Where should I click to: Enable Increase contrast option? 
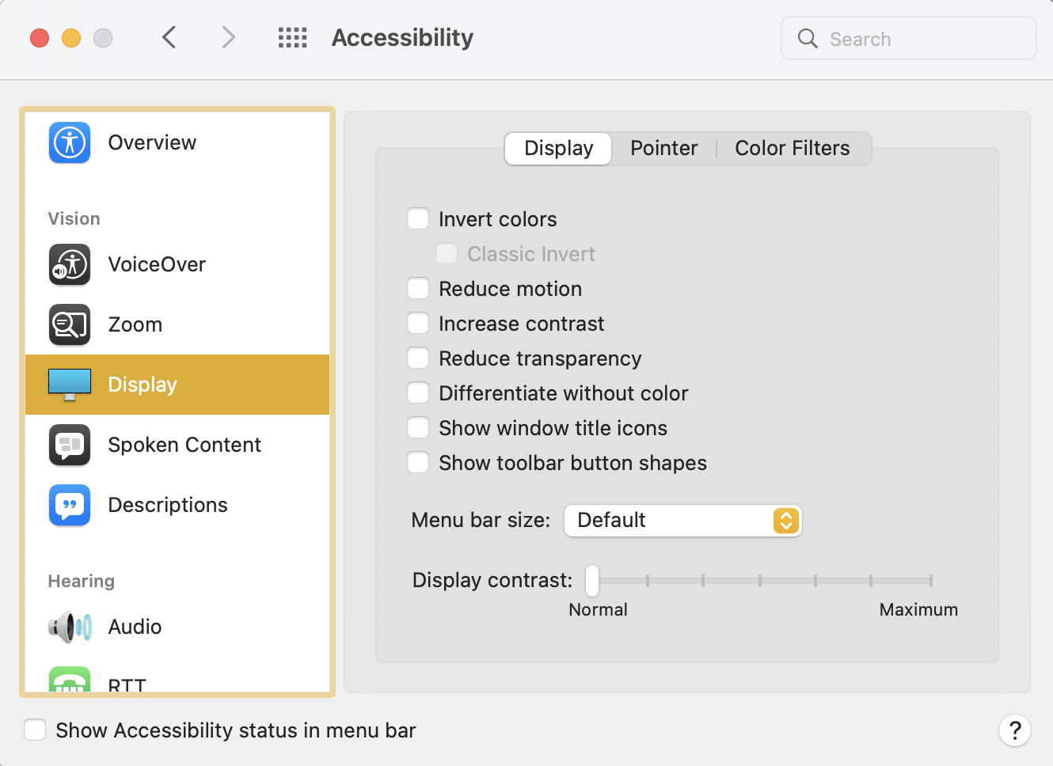(x=418, y=324)
